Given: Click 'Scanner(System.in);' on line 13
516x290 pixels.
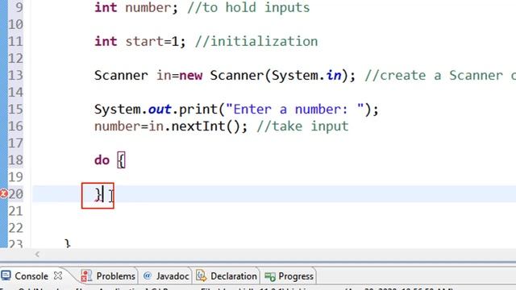Looking at the screenshot, I should pyautogui.click(x=283, y=75).
